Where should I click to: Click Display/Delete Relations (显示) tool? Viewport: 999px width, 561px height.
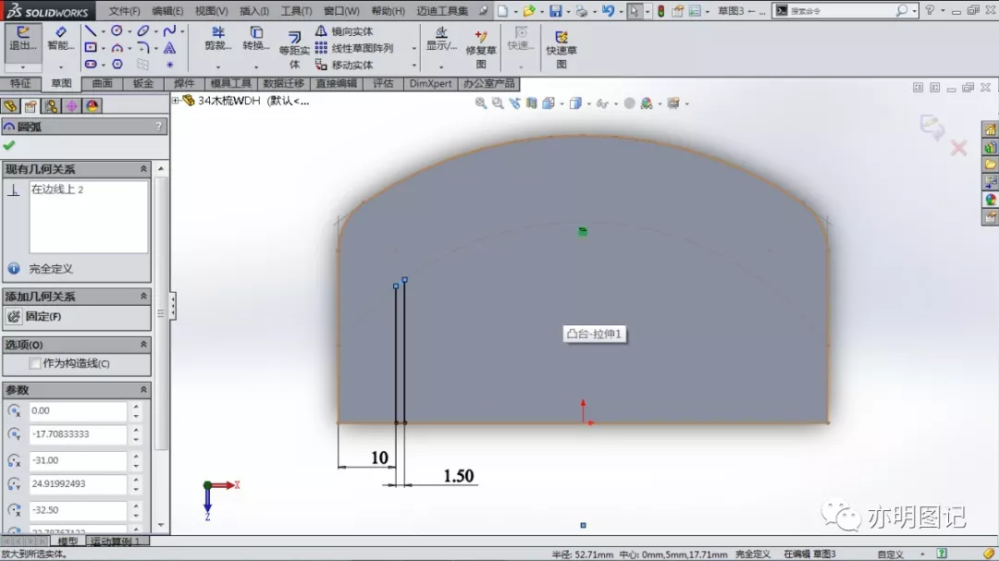pyautogui.click(x=441, y=39)
